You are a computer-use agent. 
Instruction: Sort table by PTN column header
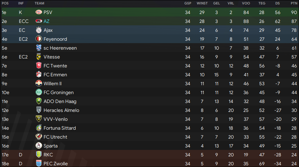294,3
